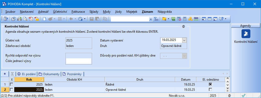The image size is (261, 98).
Task: Click the QR code icon in toolbar
Action: tap(60, 19)
